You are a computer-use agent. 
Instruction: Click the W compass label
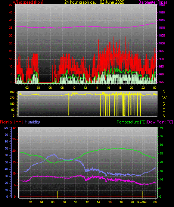(164, 98)
